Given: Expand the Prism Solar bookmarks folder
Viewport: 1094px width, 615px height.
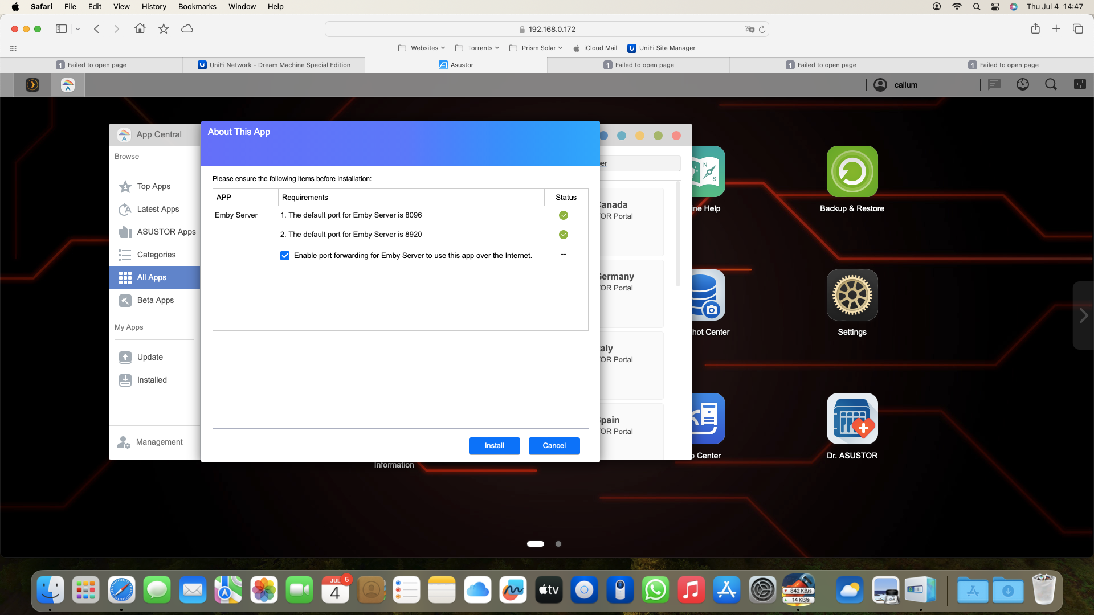Looking at the screenshot, I should [536, 48].
